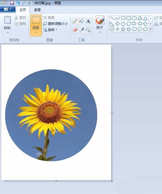Viewport: 162px width, 194px height.
Task: Pick the Down arrow shape
Action: [x=112, y=29]
